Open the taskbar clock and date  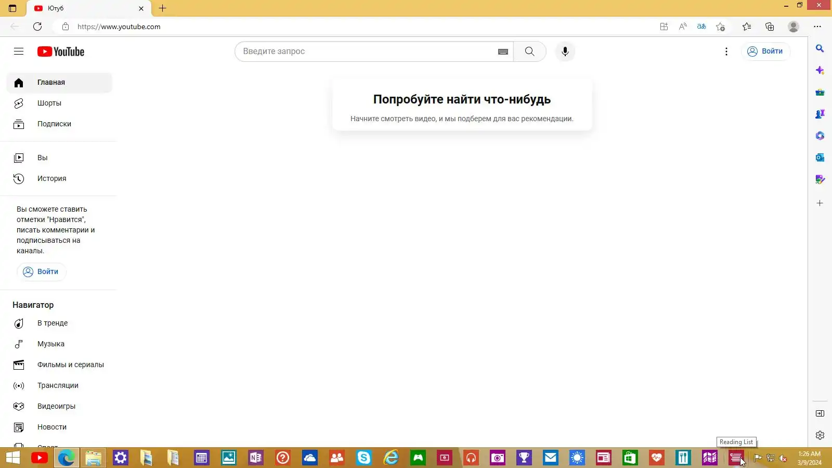[x=810, y=458]
